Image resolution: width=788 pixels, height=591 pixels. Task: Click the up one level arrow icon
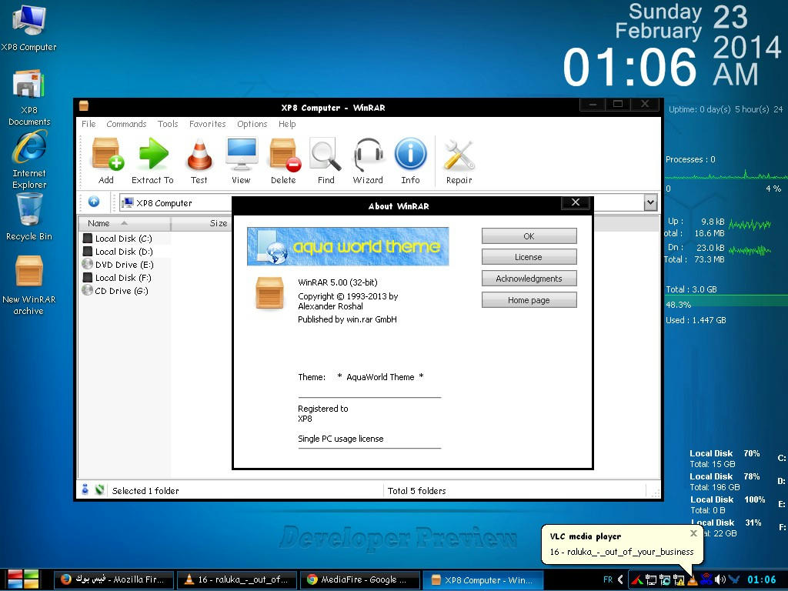click(x=93, y=202)
